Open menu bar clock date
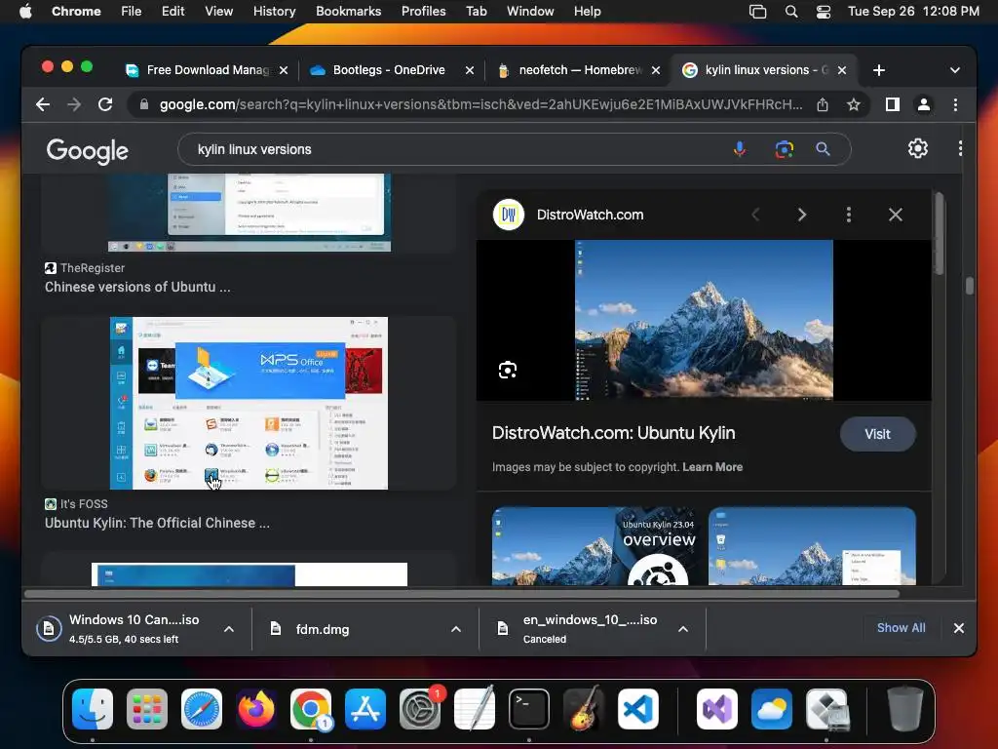 coord(913,12)
